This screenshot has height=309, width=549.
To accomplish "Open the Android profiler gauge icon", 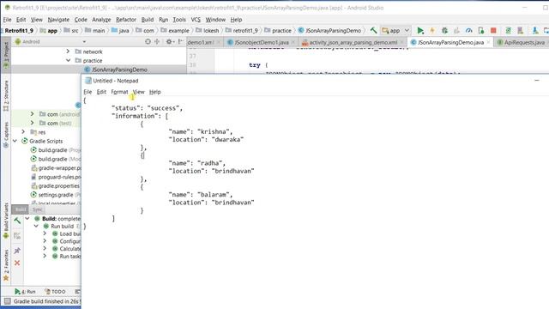I will point(469,31).
